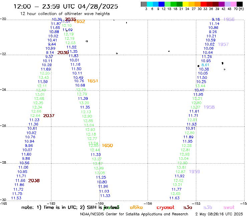Select the purple swatch in the color legend
The width and height of the screenshot is (247, 217).
pos(222,4)
